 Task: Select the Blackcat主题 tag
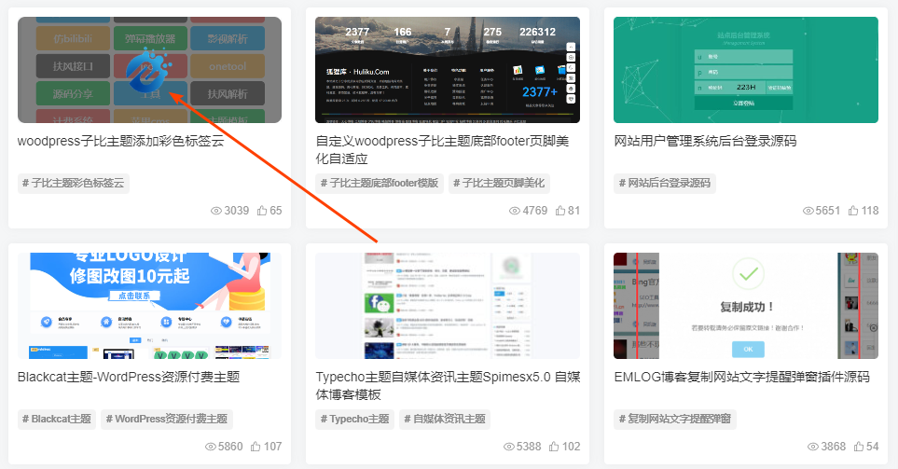57,420
